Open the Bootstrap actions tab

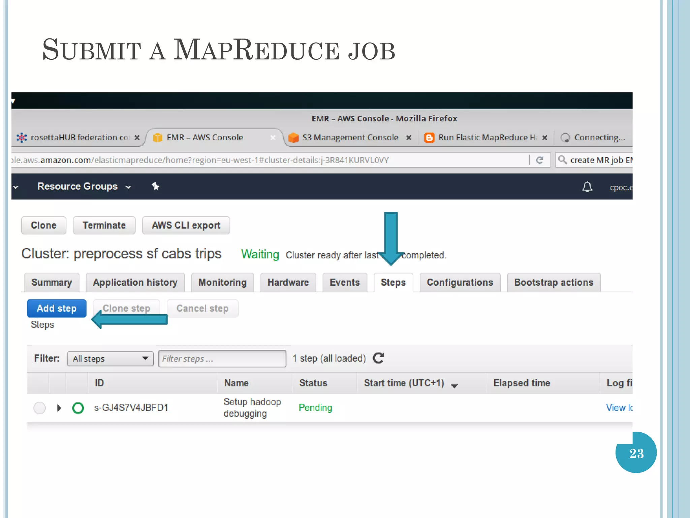click(x=554, y=282)
